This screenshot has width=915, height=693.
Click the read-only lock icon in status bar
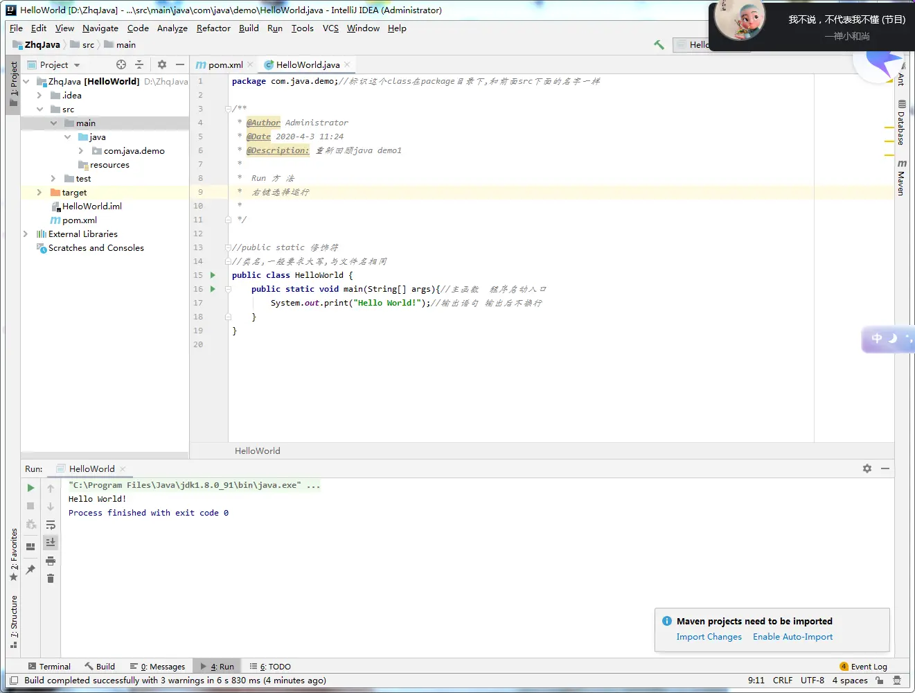[879, 681]
